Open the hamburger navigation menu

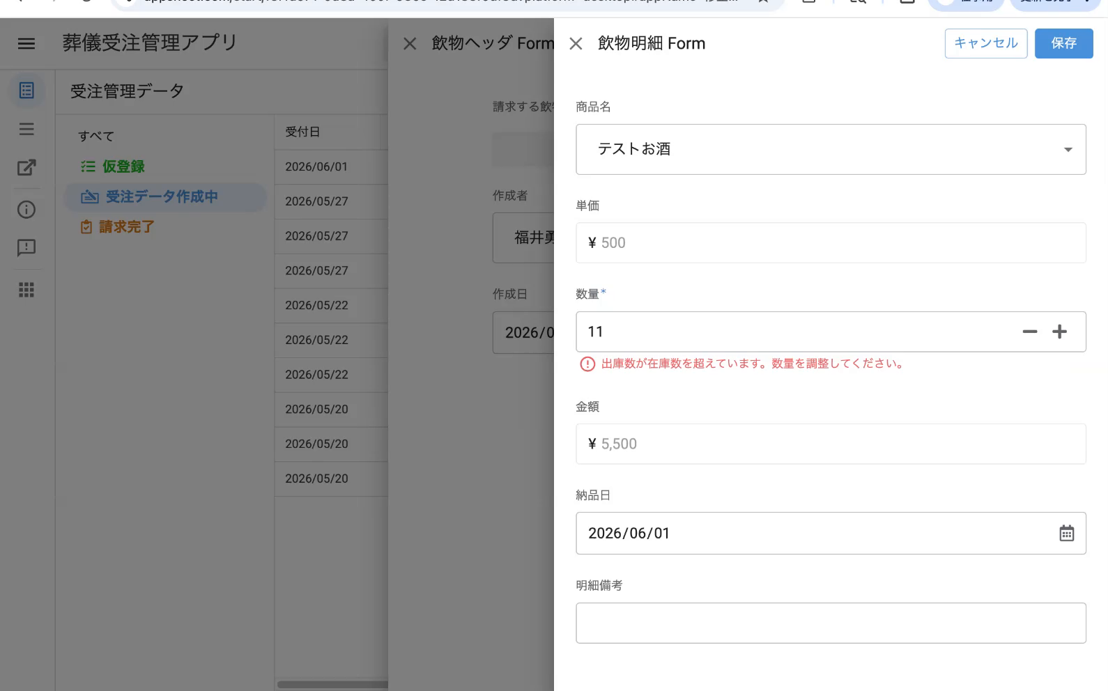click(x=26, y=44)
